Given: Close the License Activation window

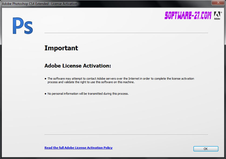Looking at the screenshot, I should [x=218, y=2].
